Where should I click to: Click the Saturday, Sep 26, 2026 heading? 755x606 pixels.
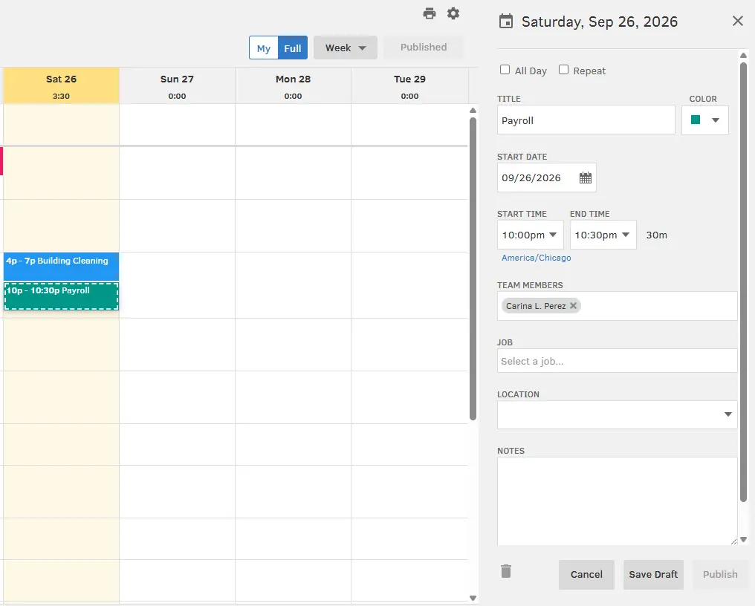click(600, 22)
